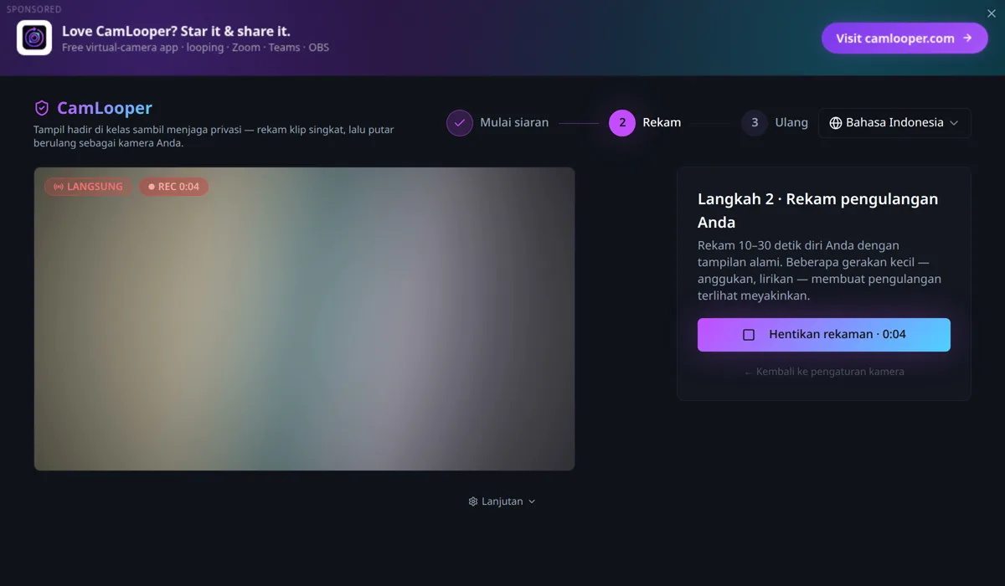Select step 3 circle for Ulang
This screenshot has height=586, width=1005.
(755, 122)
